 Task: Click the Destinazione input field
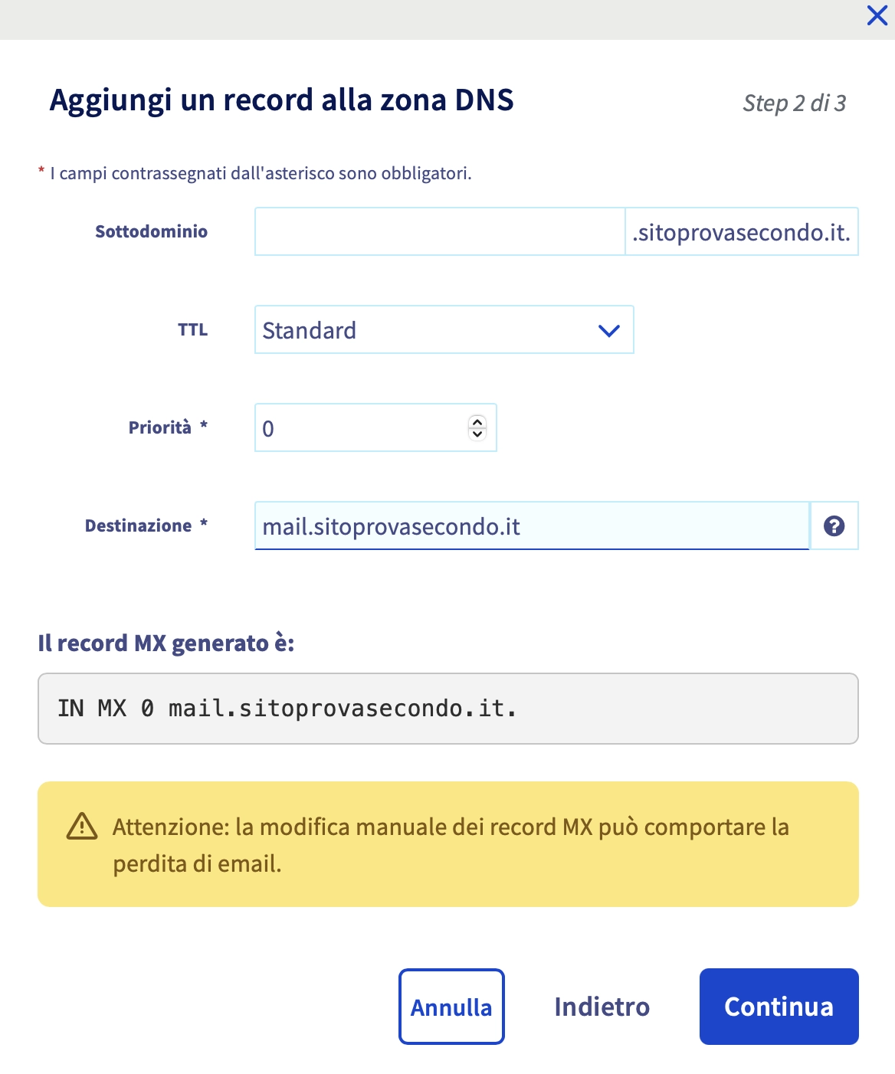click(x=531, y=526)
